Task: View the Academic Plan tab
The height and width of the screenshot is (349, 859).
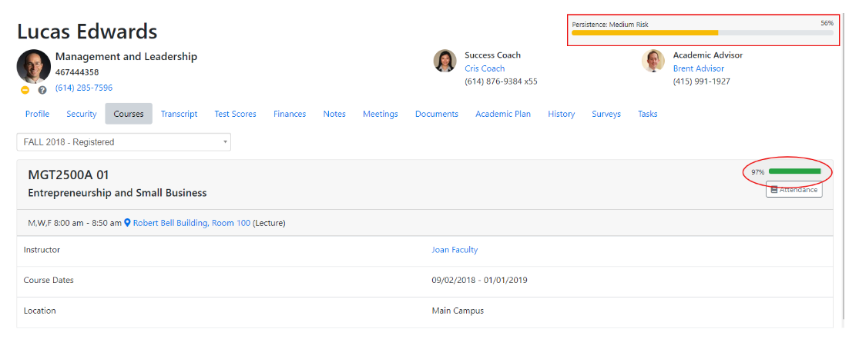Action: 503,114
